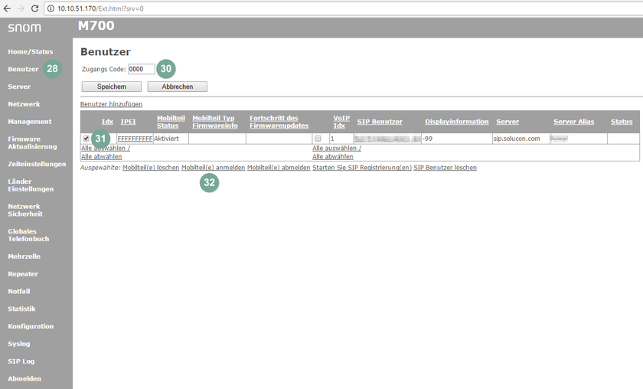This screenshot has height=389, width=643.
Task: Open Home/Status in sidebar
Action: [x=31, y=51]
